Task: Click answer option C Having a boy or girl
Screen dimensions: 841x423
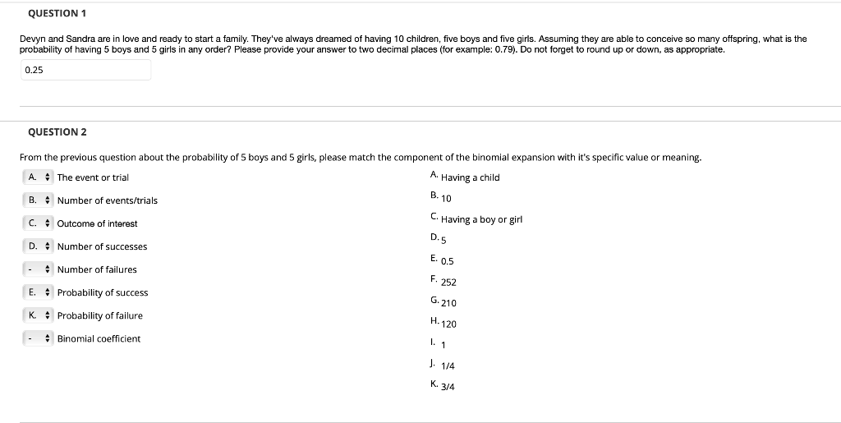Action: point(481,219)
